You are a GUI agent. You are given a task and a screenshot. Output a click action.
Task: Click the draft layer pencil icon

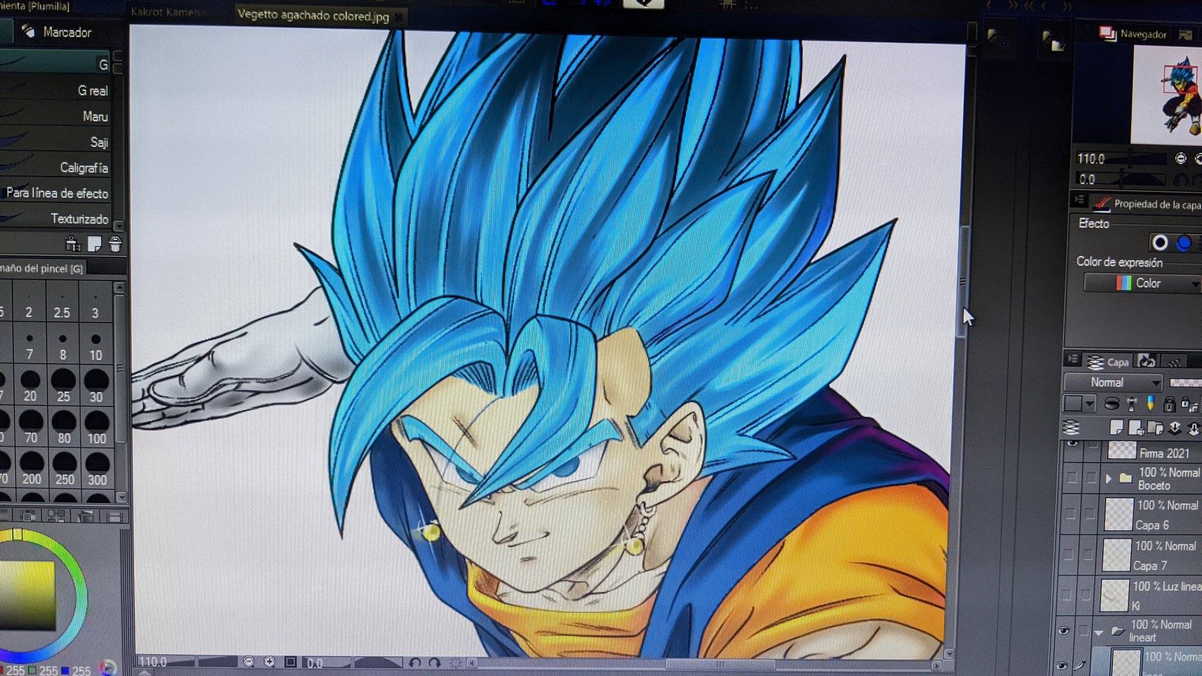pyautogui.click(x=1150, y=403)
